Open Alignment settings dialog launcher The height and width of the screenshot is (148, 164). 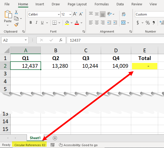click(131, 31)
